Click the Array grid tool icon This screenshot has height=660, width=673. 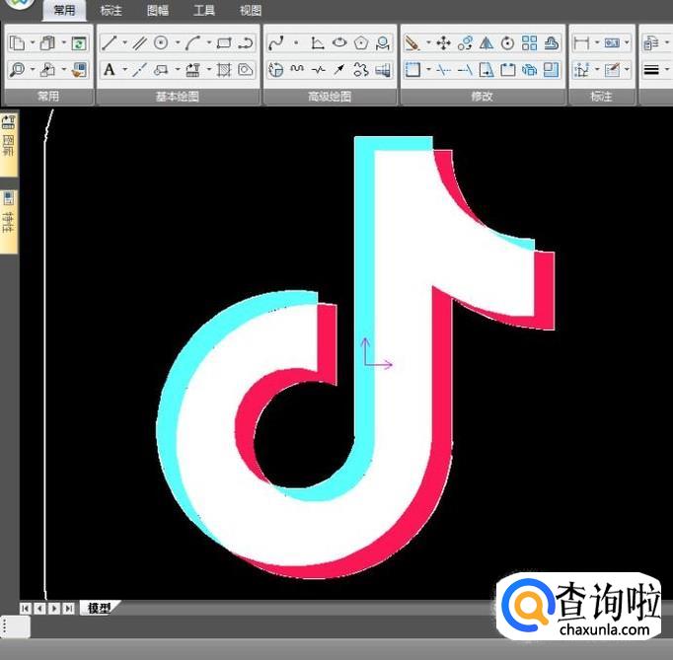tap(530, 43)
